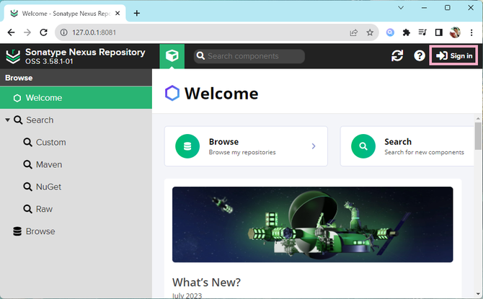Open the Browse my repositories card
Image resolution: width=483 pixels, height=299 pixels.
click(x=246, y=146)
